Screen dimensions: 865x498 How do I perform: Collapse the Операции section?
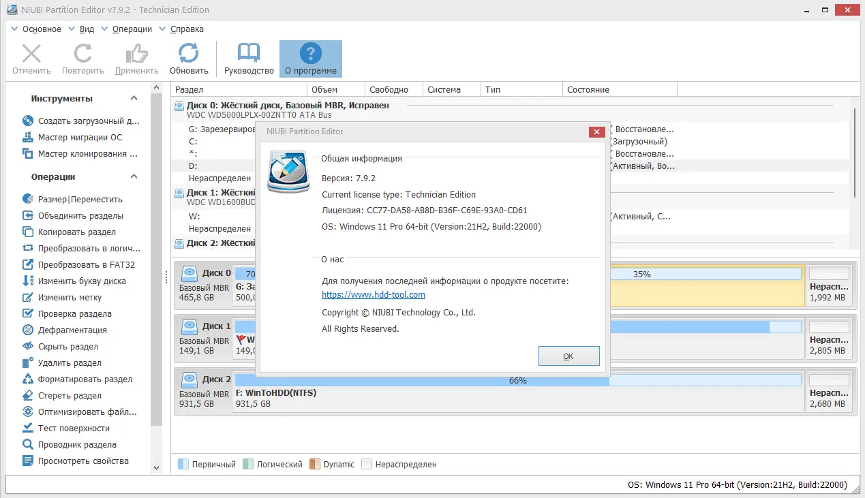coord(134,177)
